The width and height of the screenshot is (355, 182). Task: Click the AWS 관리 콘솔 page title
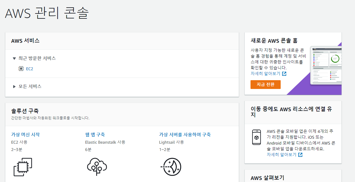coord(47,13)
